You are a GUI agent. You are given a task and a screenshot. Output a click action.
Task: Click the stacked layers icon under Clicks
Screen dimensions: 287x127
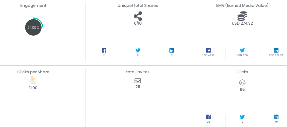point(242,83)
